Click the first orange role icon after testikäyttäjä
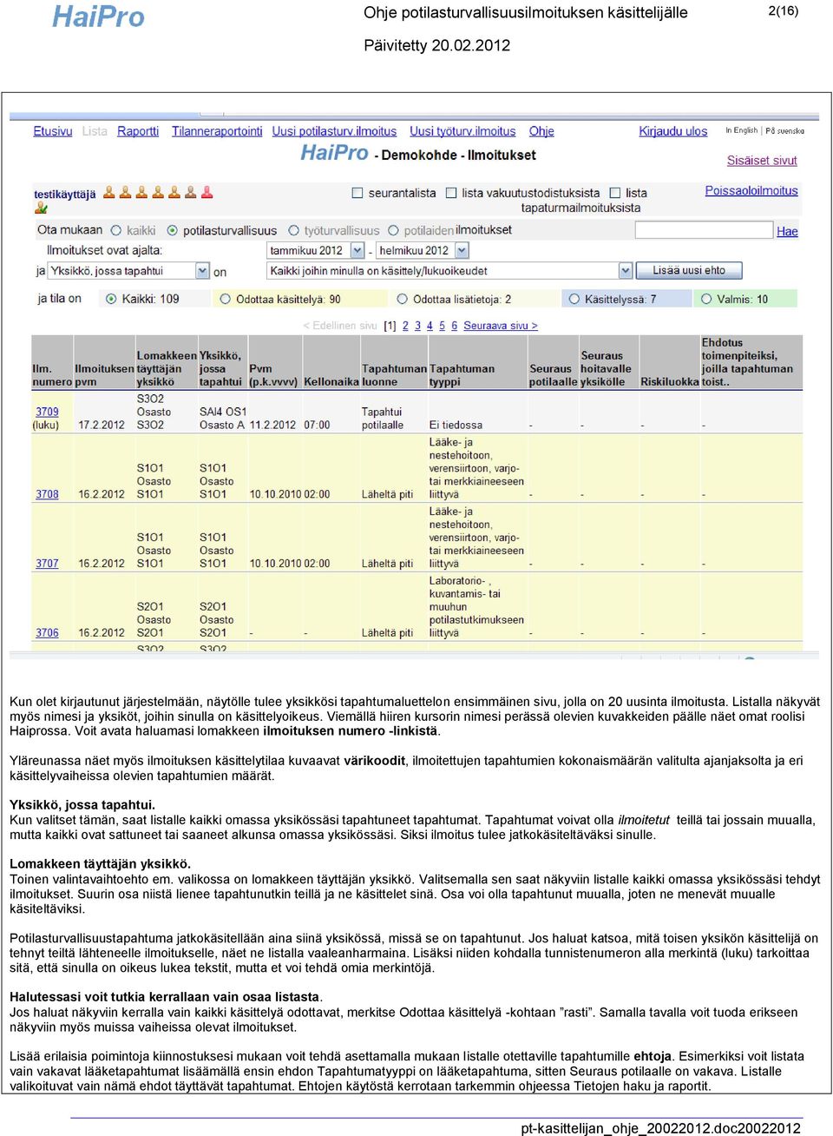833x1136 pixels. pyautogui.click(x=109, y=193)
